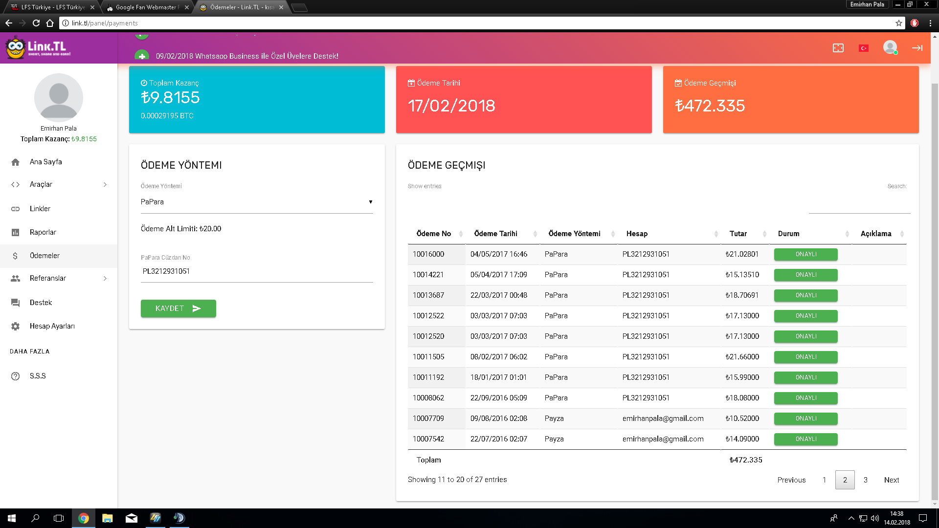Open File Explorer from the taskbar
This screenshot has width=939, height=528.
[108, 518]
